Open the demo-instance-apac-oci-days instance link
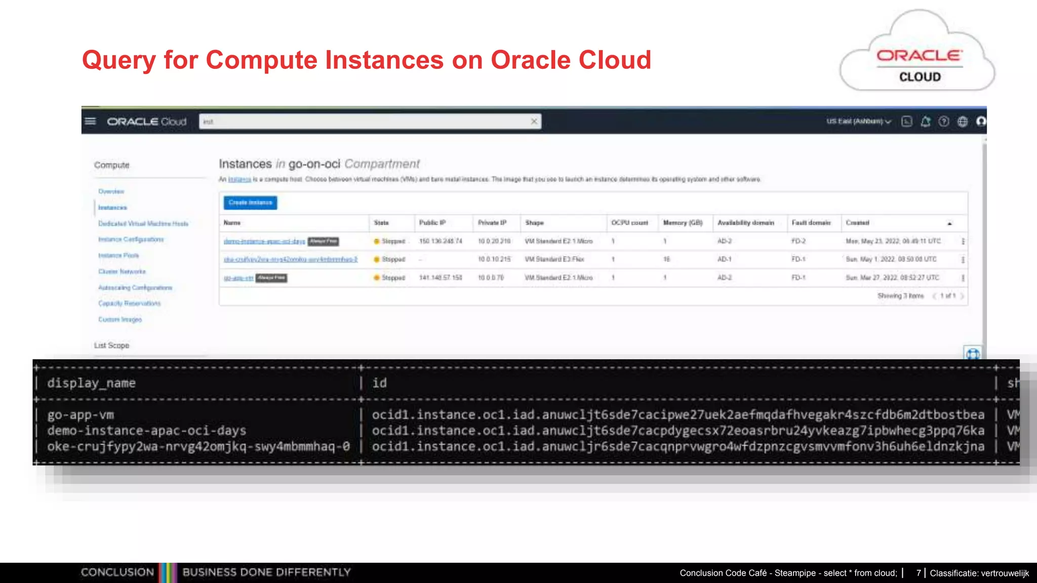The height and width of the screenshot is (583, 1037). point(264,241)
